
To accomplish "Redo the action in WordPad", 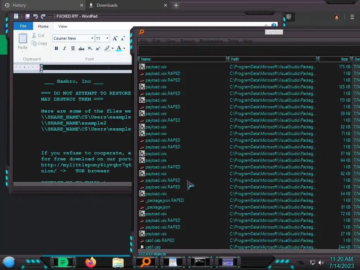I will tap(43, 16).
